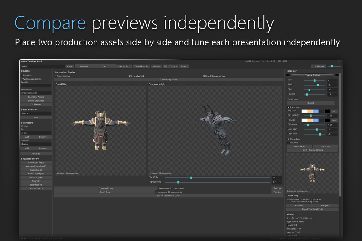Pick the blue Fill Light color swatch

pyautogui.click(x=316, y=120)
